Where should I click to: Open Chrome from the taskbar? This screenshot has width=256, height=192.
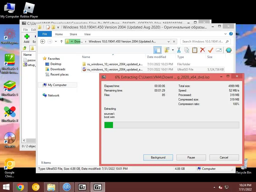(x=20, y=187)
